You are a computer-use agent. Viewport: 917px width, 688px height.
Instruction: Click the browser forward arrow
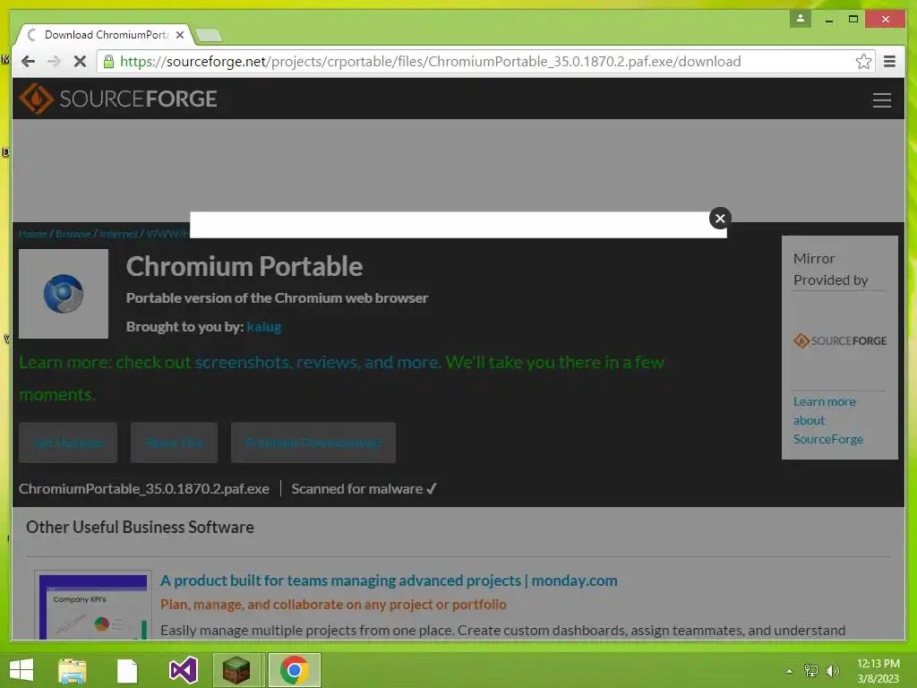click(x=54, y=62)
